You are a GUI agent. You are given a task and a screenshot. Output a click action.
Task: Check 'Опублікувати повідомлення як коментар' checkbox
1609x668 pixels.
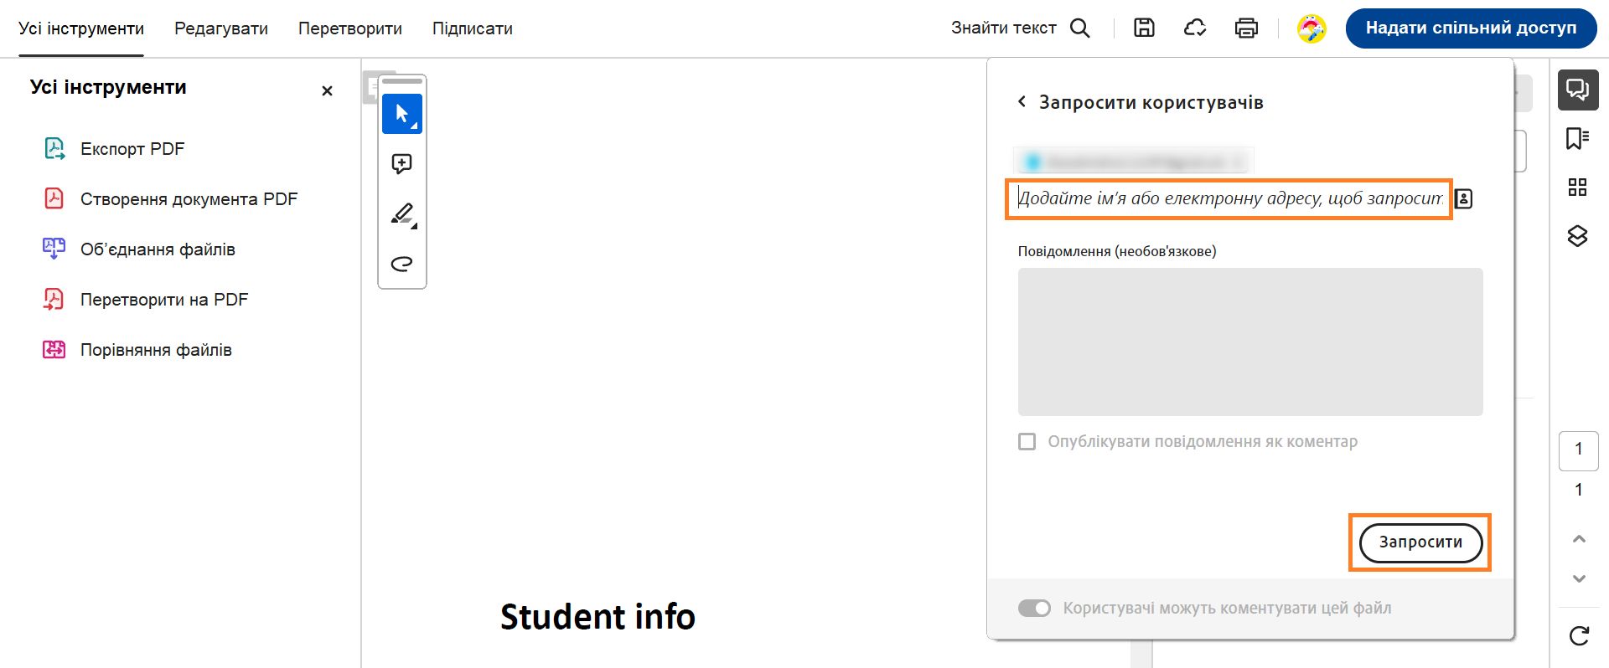point(1027,441)
